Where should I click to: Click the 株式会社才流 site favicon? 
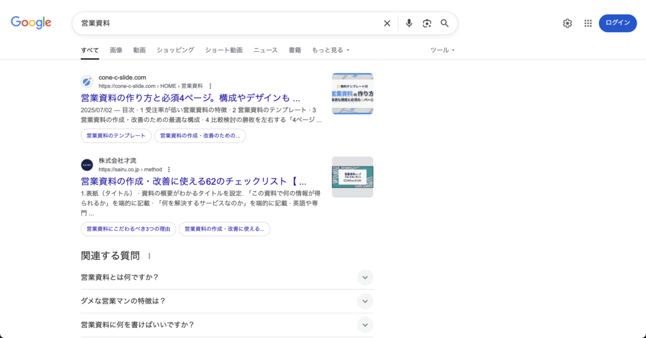[87, 165]
